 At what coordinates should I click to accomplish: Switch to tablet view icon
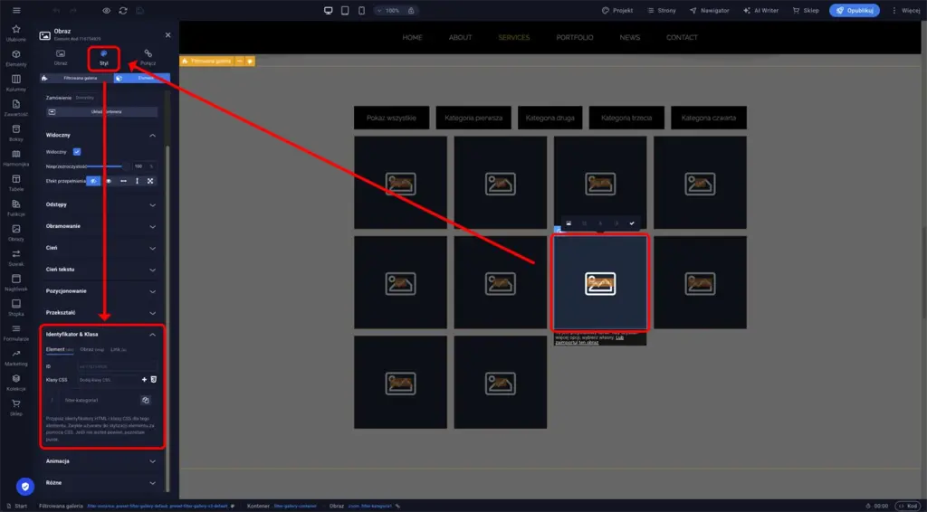(345, 11)
